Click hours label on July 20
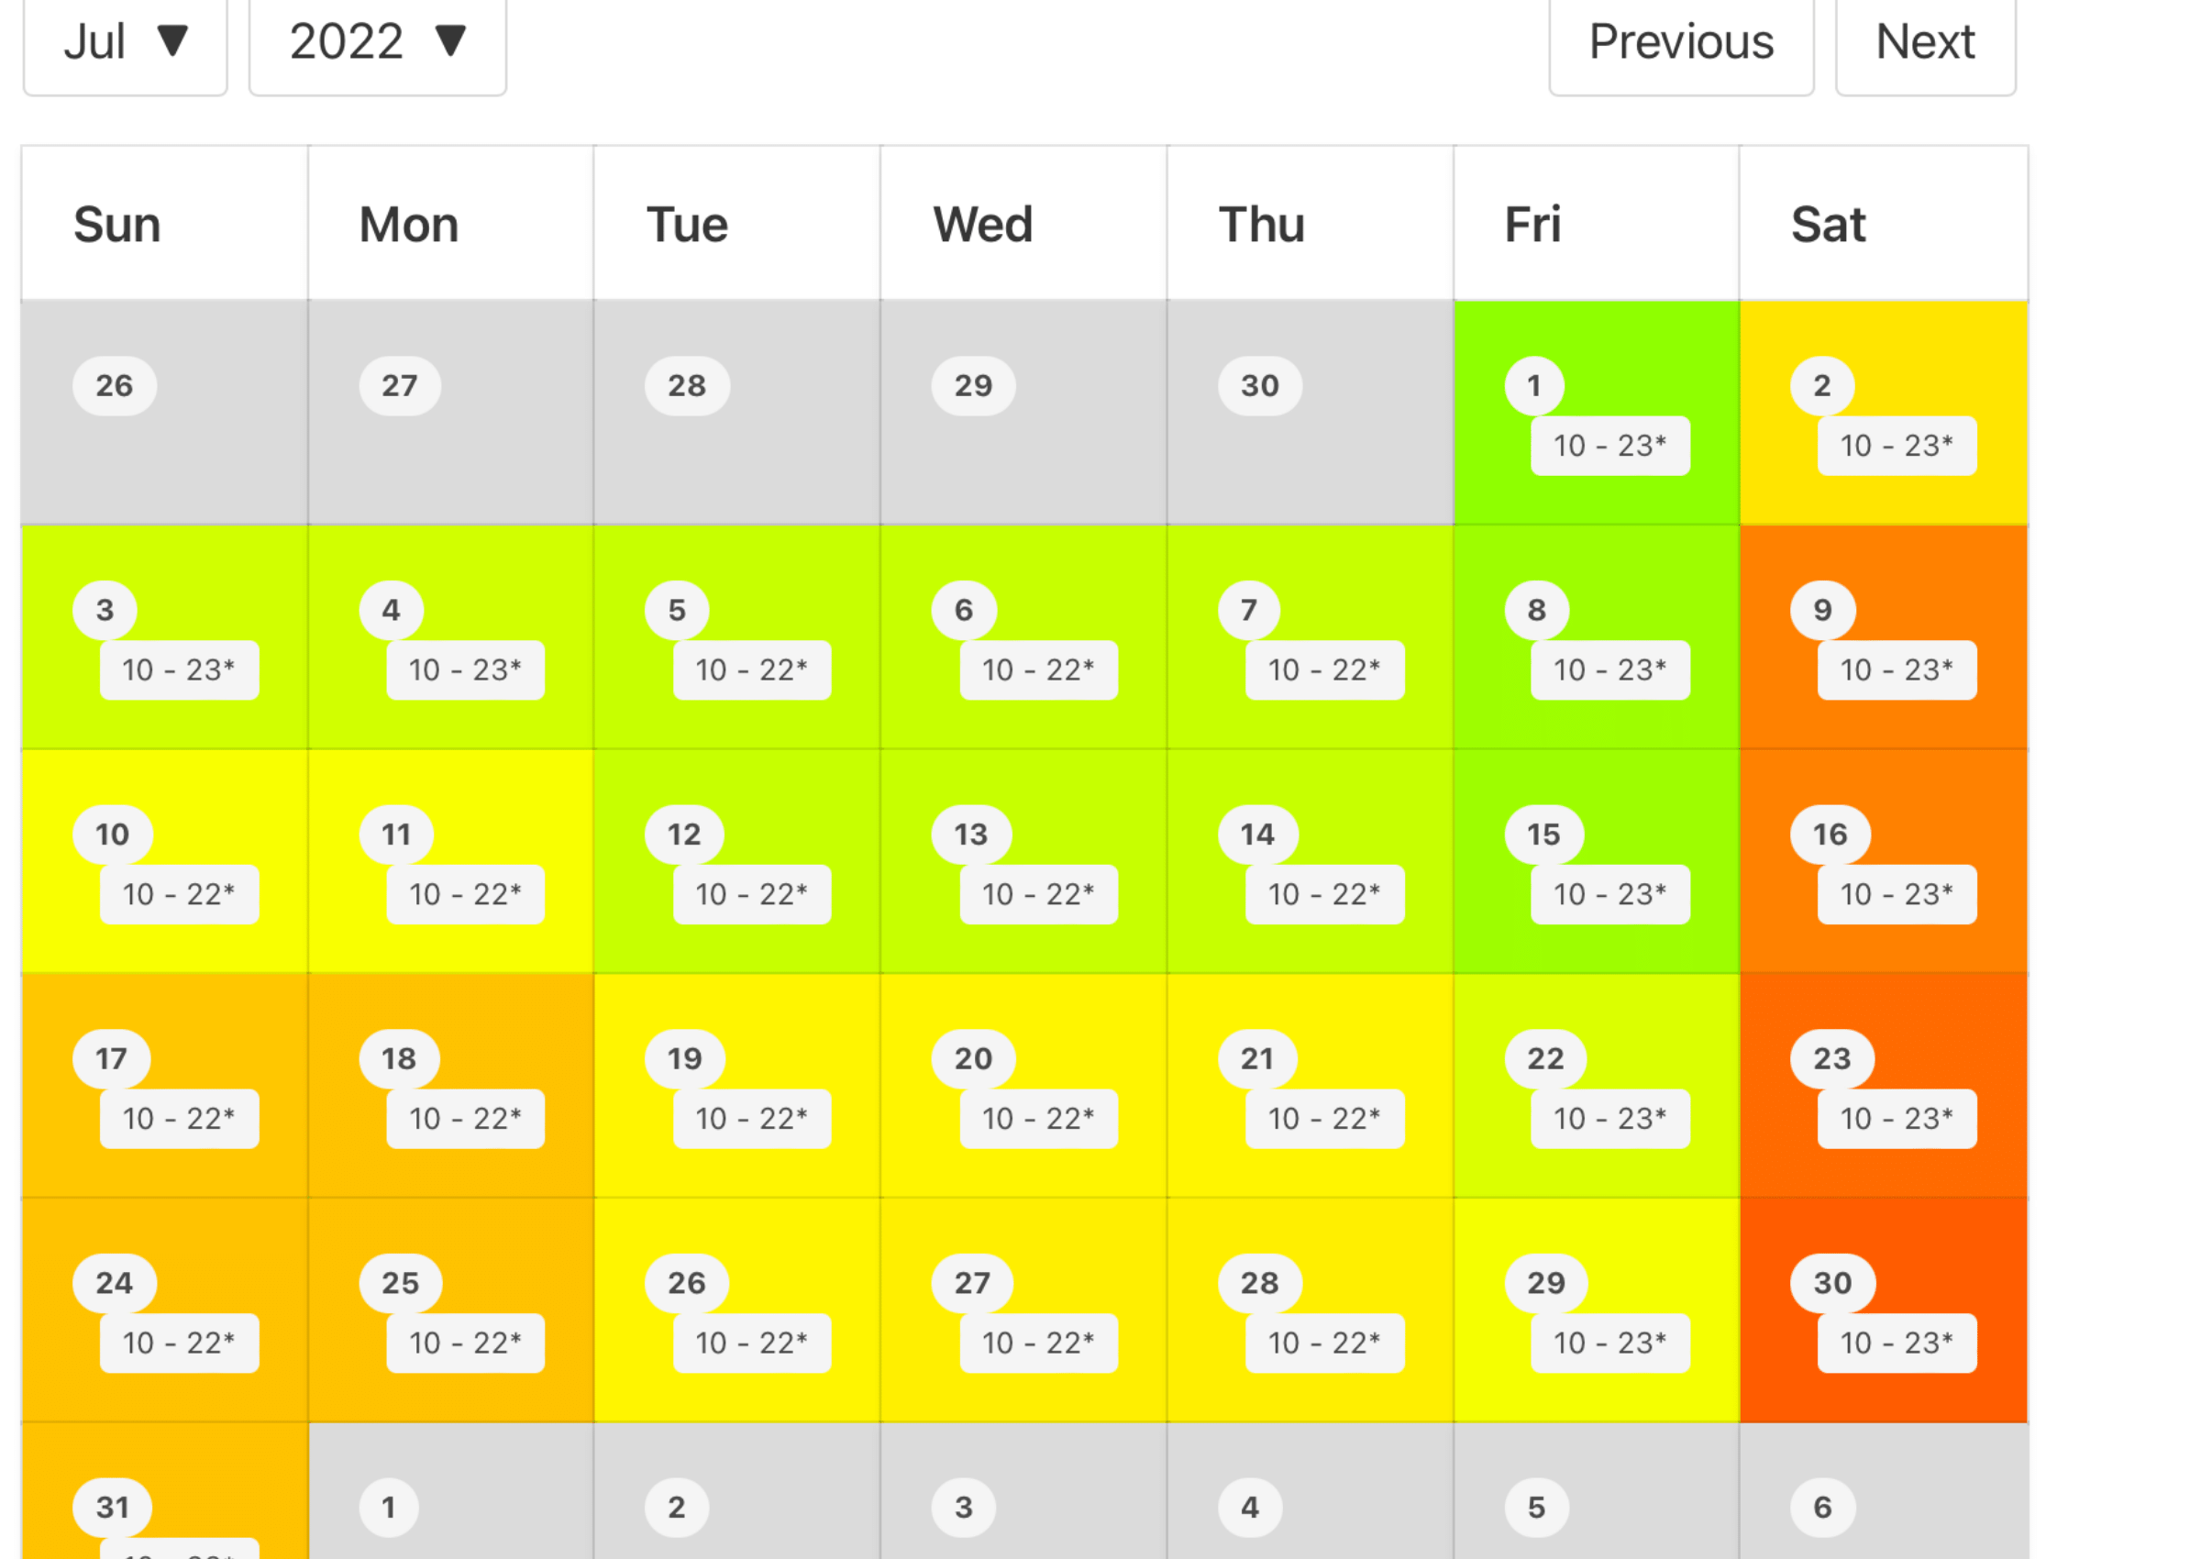 pos(1037,1120)
